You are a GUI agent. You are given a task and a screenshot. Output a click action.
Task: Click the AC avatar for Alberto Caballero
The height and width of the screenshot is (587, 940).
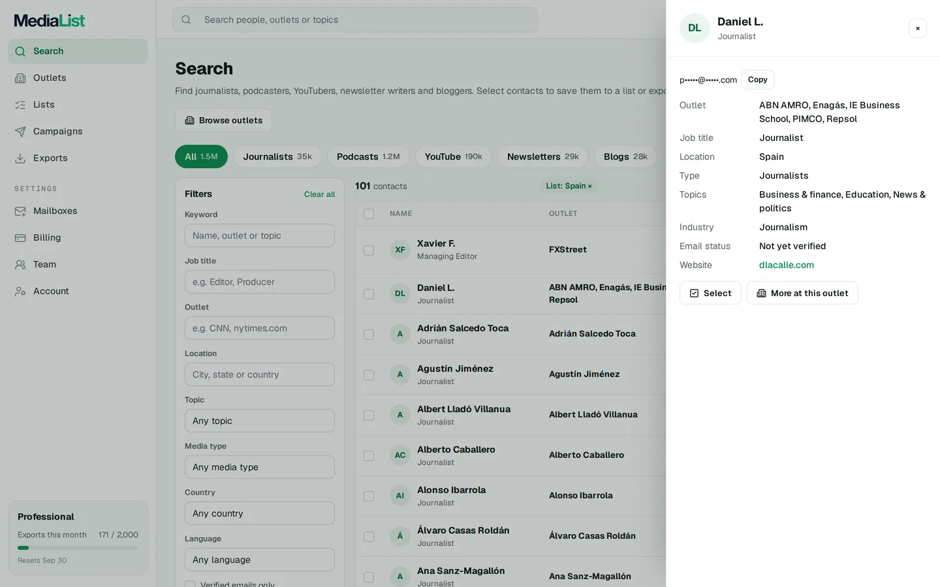400,455
